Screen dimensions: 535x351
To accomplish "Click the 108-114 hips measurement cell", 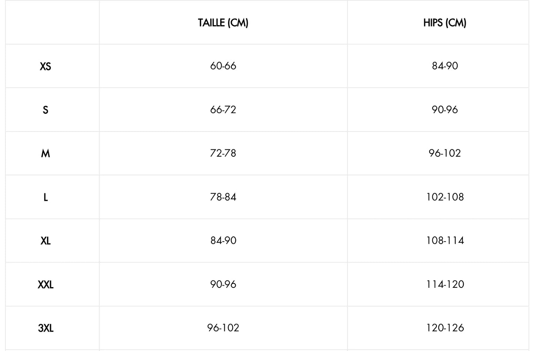I will [438, 241].
